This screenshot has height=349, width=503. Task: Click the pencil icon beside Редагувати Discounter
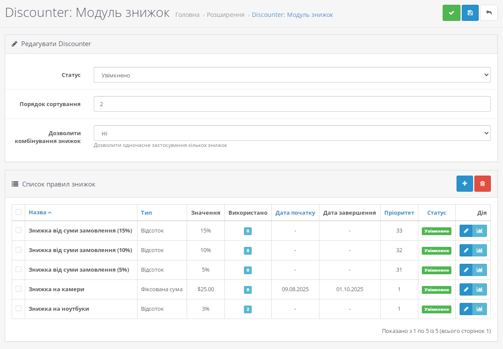(x=14, y=44)
